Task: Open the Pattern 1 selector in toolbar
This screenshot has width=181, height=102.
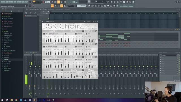Action: [x=81, y=6]
